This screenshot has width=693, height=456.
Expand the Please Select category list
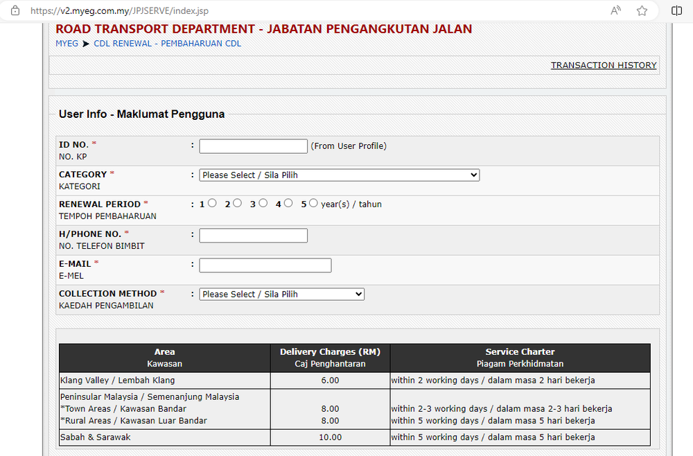point(339,175)
